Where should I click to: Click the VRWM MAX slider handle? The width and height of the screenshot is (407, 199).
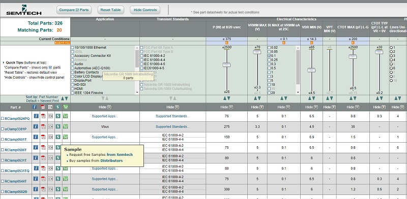coord(257,52)
